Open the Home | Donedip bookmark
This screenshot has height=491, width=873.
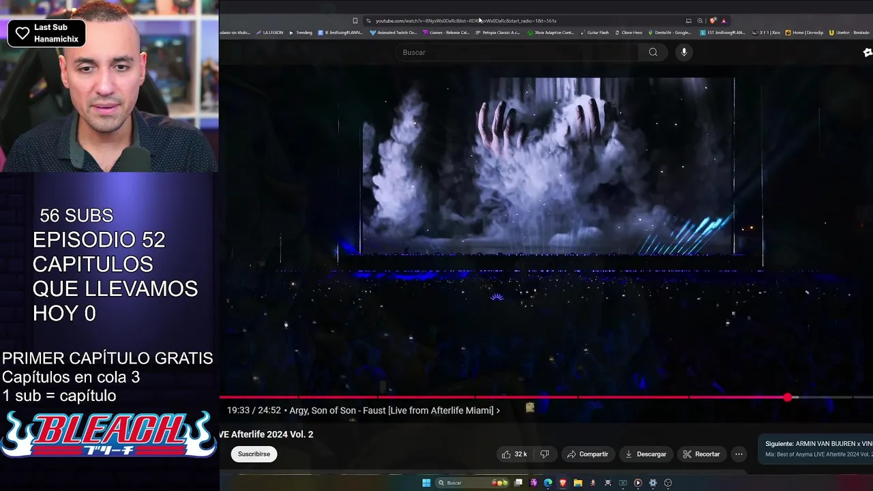(x=804, y=33)
